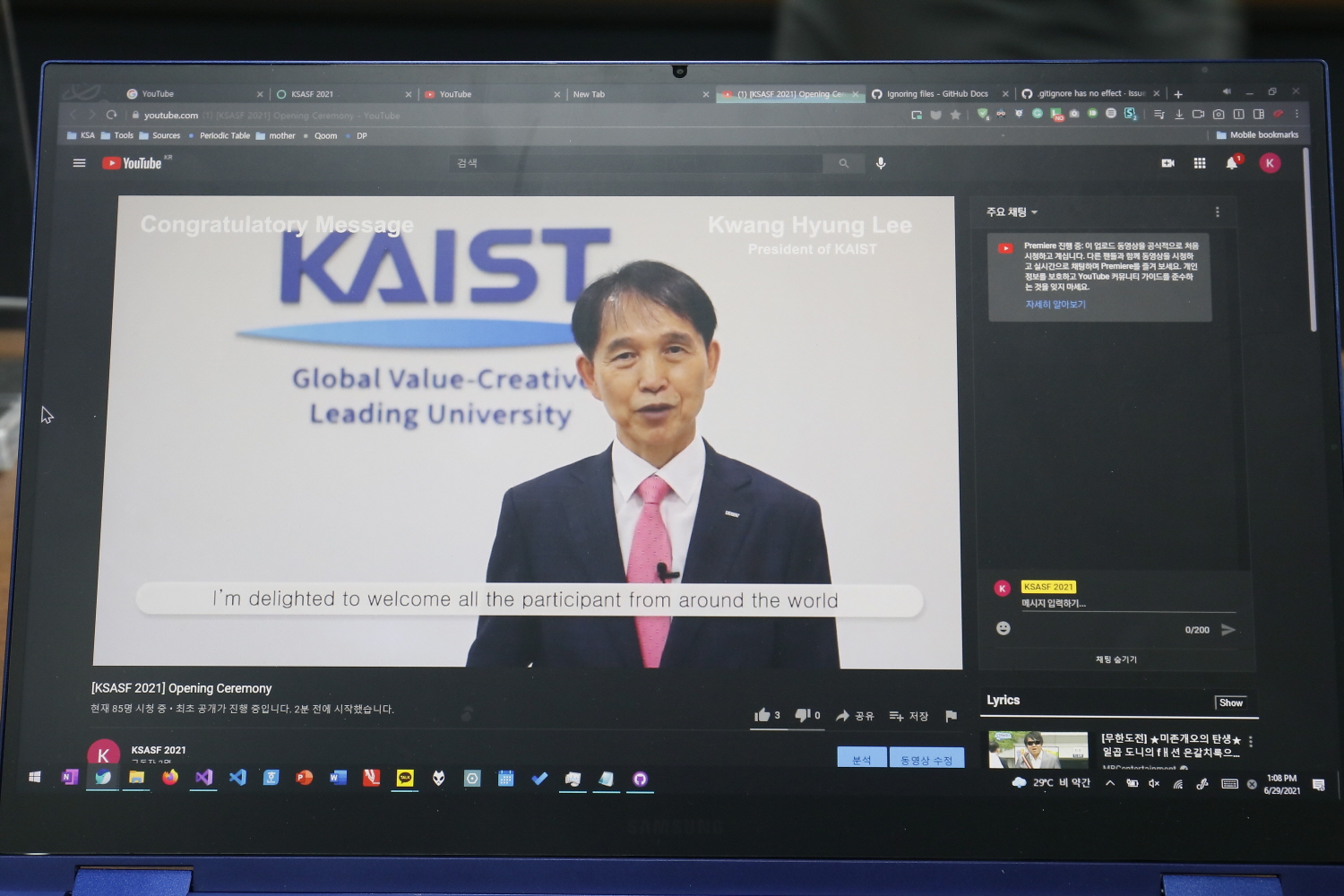Mute the tab audio speaker icon
This screenshot has height=896, width=1344.
1227,91
